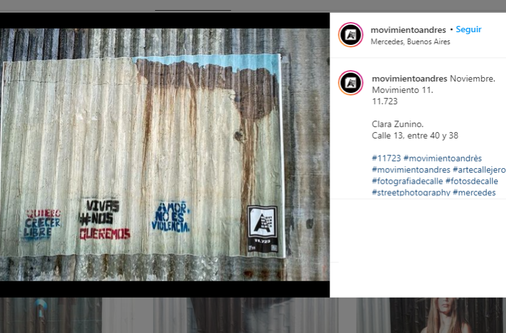The image size is (506, 333).
Task: Open hashtag #streetphotography
Action: tap(410, 192)
